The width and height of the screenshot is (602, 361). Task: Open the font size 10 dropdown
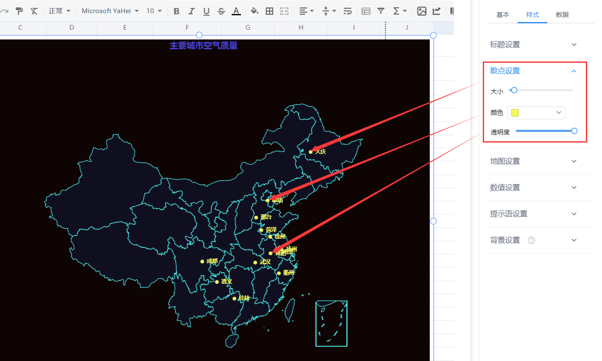tap(154, 11)
